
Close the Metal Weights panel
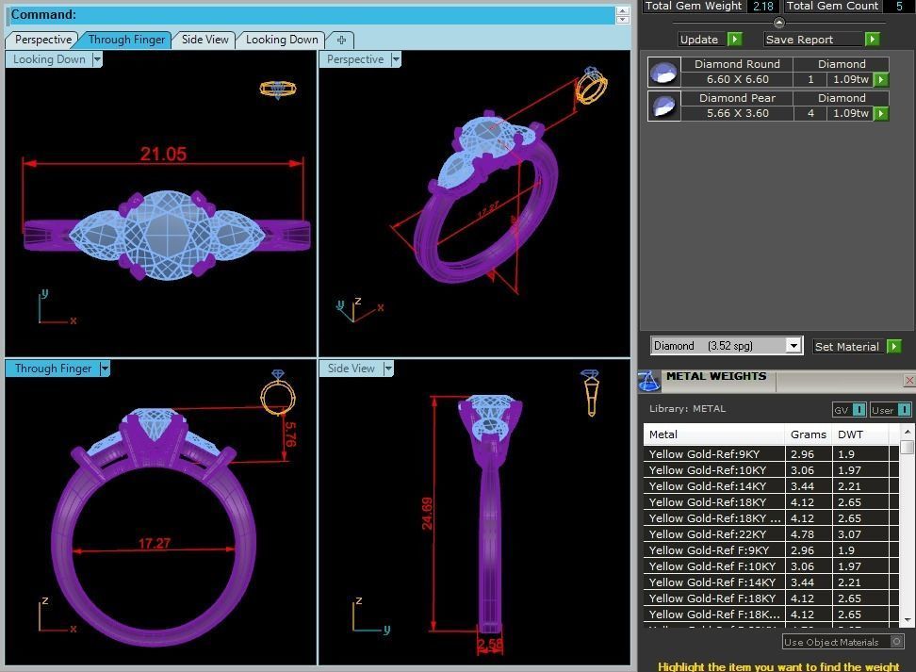[x=909, y=381]
